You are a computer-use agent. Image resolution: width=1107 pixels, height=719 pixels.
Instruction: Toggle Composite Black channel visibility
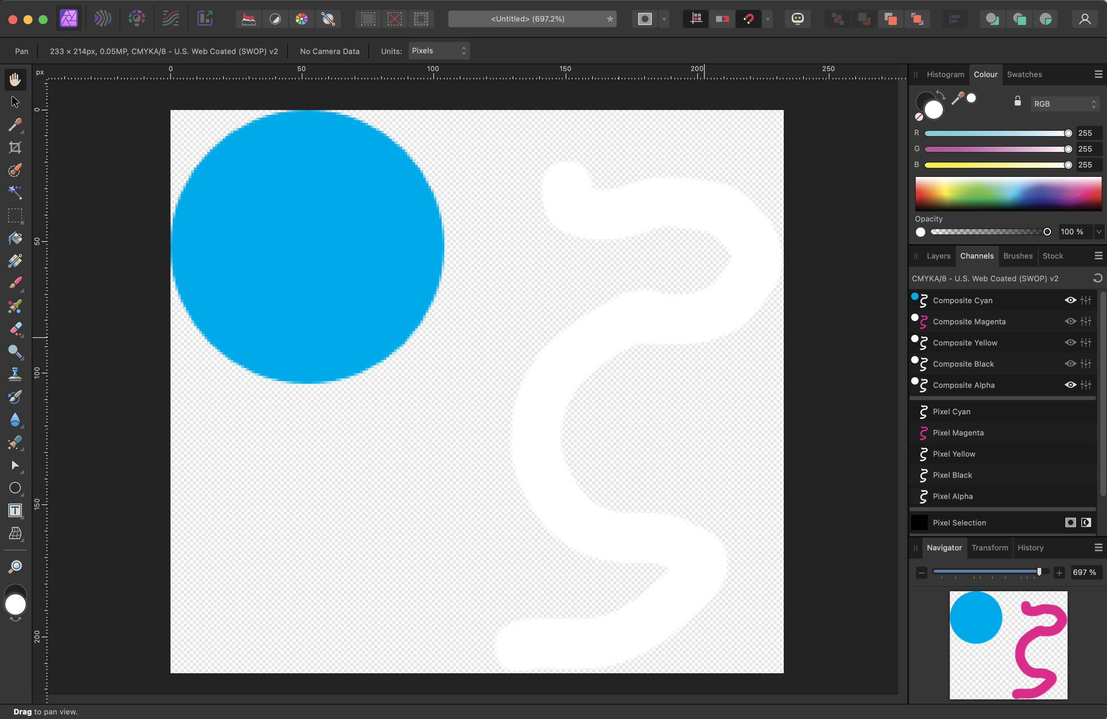tap(1070, 364)
